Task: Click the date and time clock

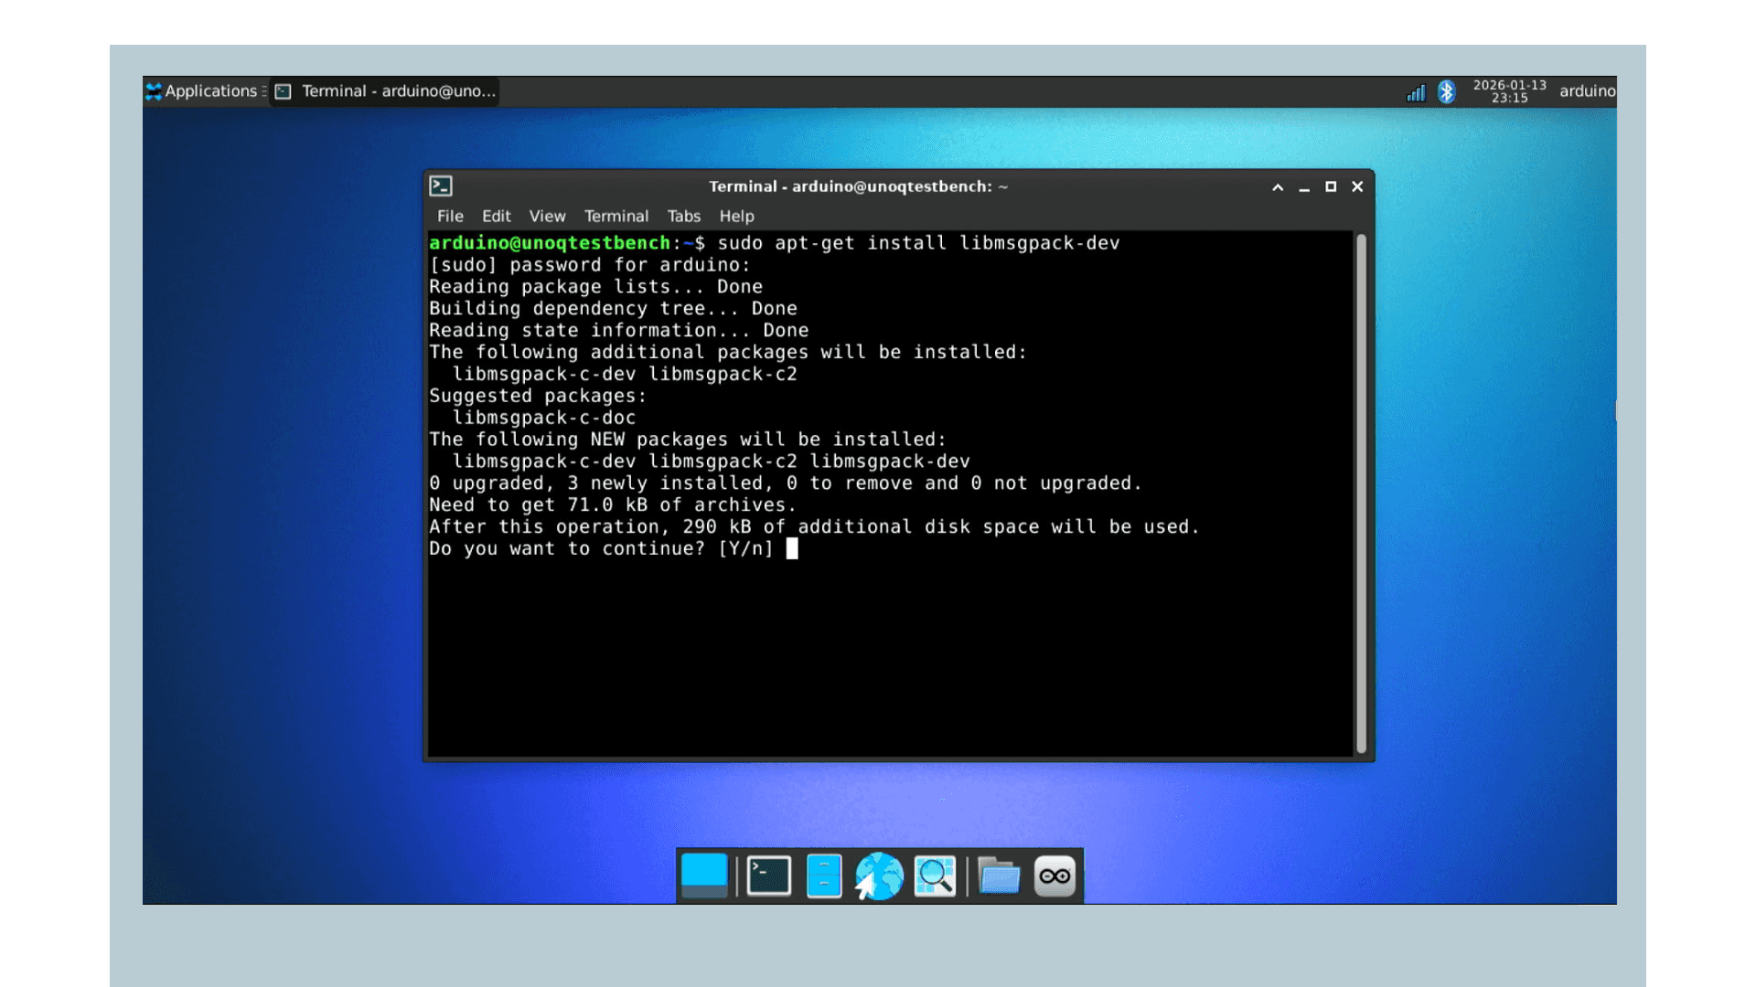Action: coord(1509,91)
